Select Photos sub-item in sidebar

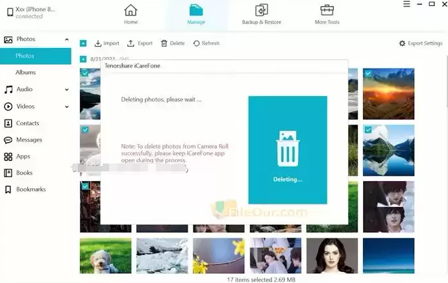point(36,56)
